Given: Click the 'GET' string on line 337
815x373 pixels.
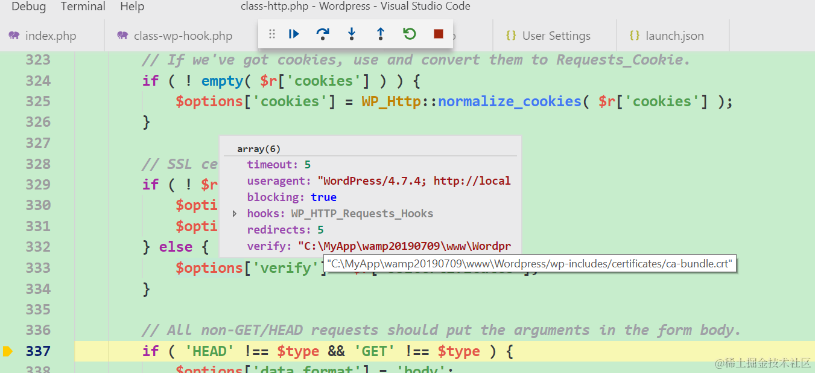Looking at the screenshot, I should [x=375, y=351].
